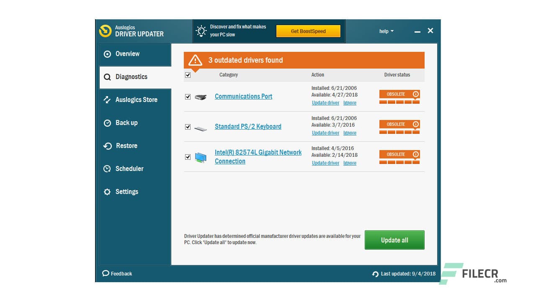Click the Feedback speech bubble icon

click(x=106, y=273)
